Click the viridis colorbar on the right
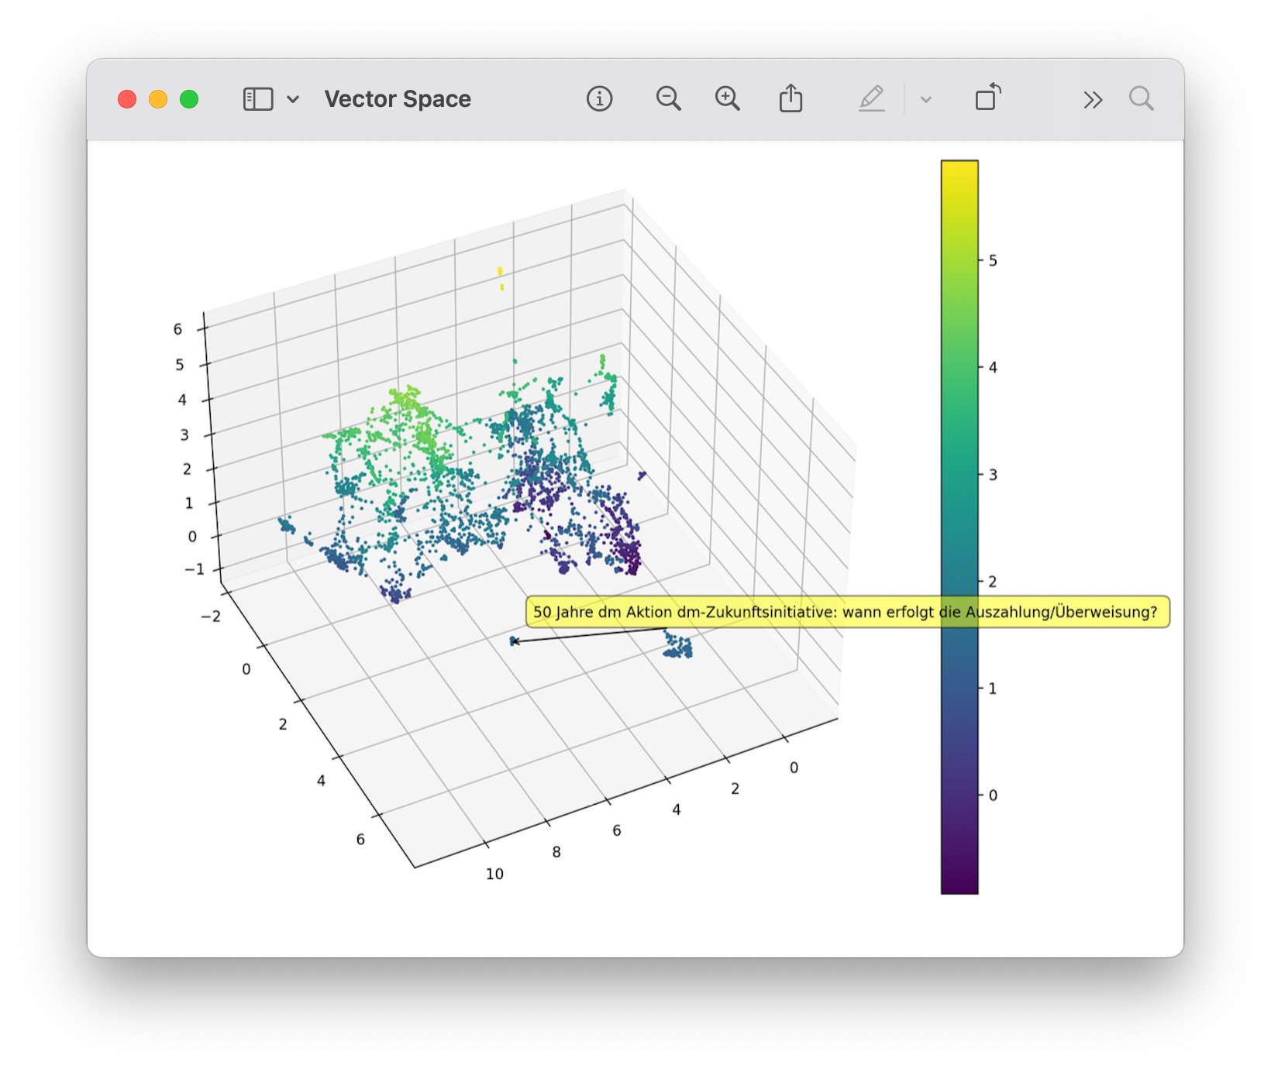This screenshot has height=1072, width=1271. pyautogui.click(x=959, y=527)
